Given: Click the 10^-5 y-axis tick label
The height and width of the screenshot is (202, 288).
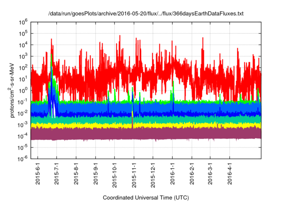Looking at the screenshot, I should click(x=22, y=147).
